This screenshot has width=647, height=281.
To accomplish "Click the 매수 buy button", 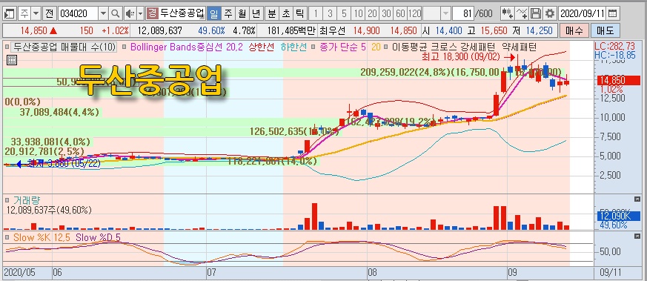I will tap(574, 30).
